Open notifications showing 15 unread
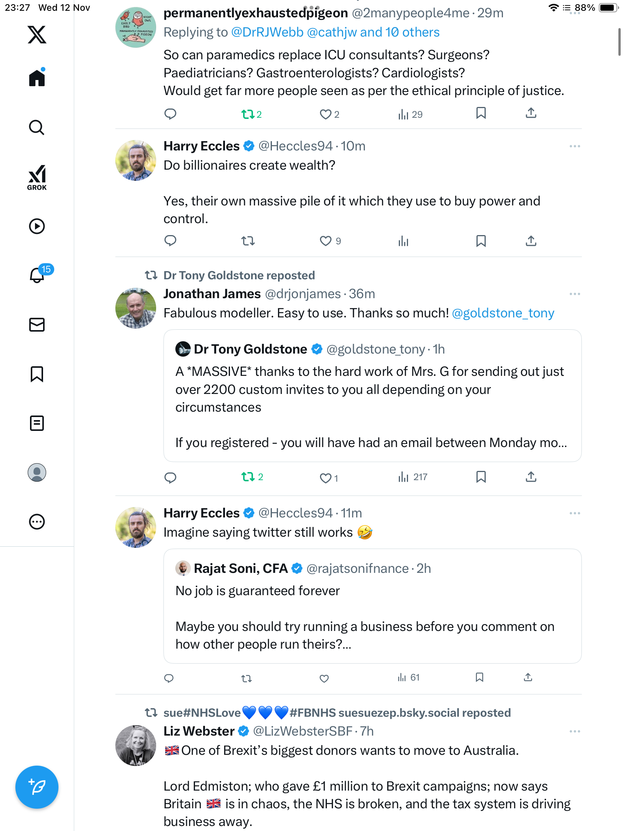The image size is (623, 831). (x=38, y=275)
